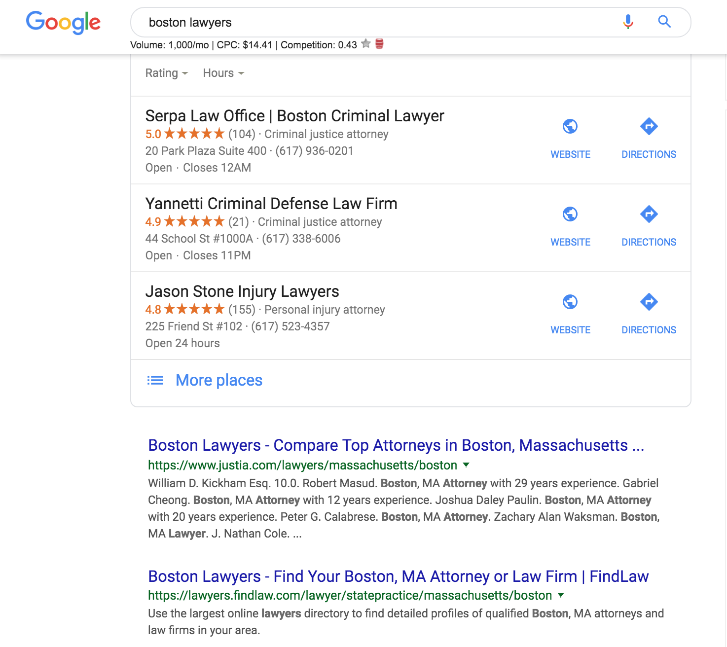Click WEBSITE label for Jason Stone Lawyers
This screenshot has height=647, width=727.
click(570, 330)
